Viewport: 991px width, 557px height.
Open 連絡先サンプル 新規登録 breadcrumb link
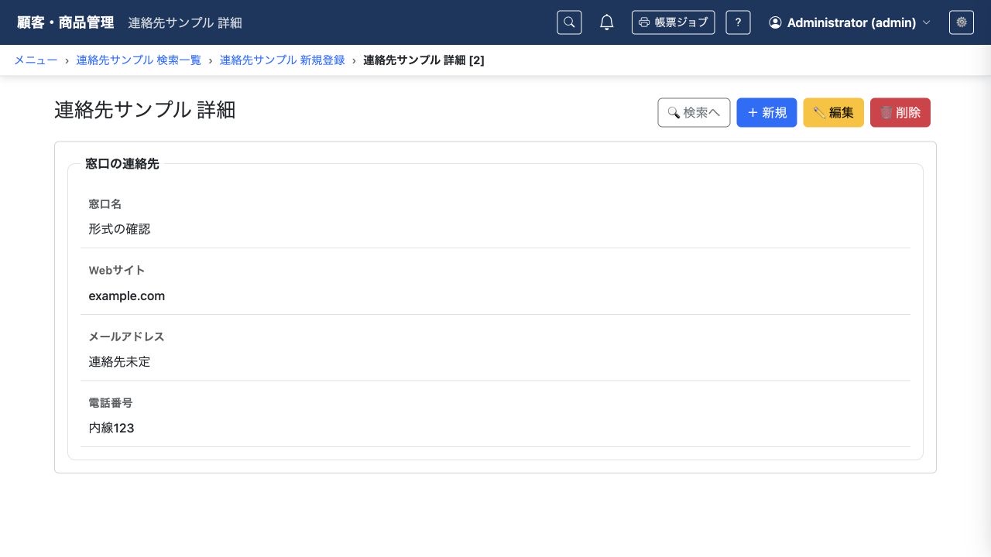coord(283,60)
